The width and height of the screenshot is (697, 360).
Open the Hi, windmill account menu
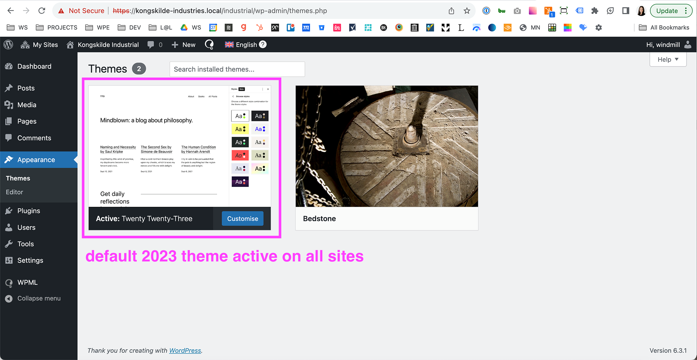[669, 45]
